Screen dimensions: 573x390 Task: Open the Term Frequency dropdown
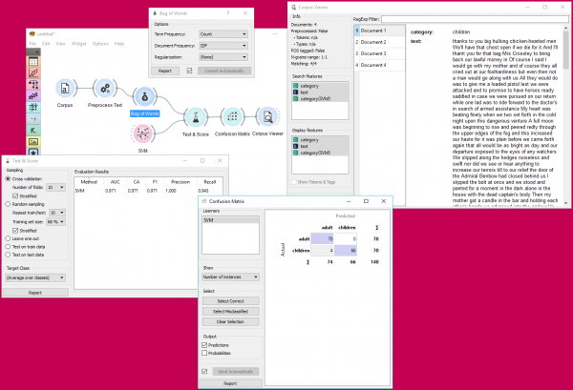(x=223, y=34)
